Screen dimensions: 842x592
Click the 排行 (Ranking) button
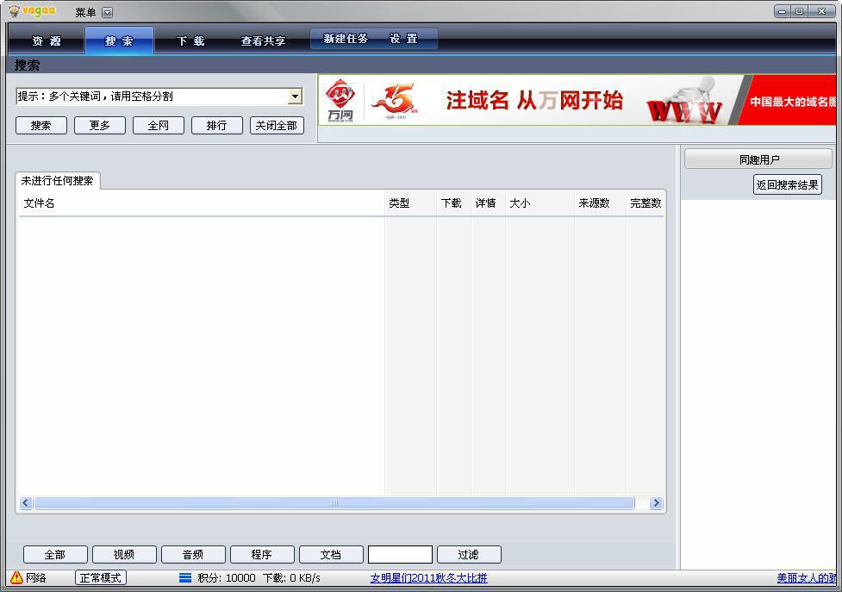coord(216,125)
